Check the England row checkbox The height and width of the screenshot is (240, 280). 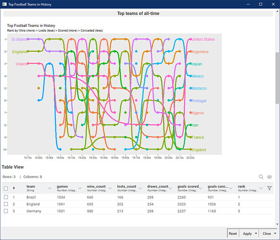point(6,204)
